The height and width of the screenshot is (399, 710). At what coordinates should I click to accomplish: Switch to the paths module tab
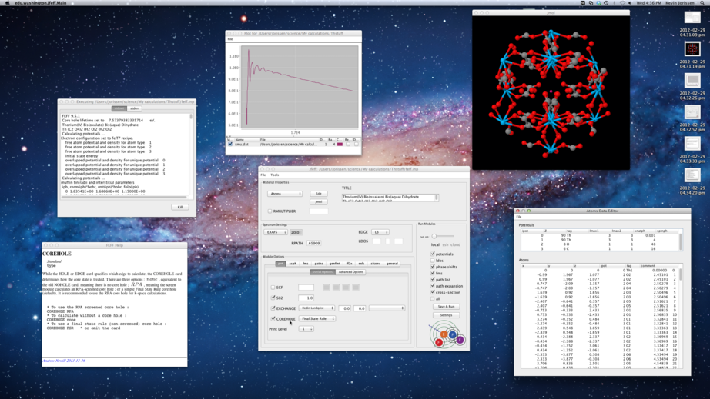pos(319,264)
